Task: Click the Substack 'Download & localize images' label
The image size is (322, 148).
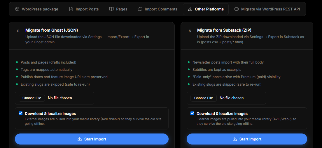Action: click(x=222, y=114)
